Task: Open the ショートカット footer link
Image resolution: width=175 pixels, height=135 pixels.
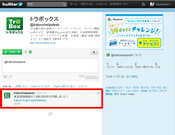Action: tap(132, 91)
